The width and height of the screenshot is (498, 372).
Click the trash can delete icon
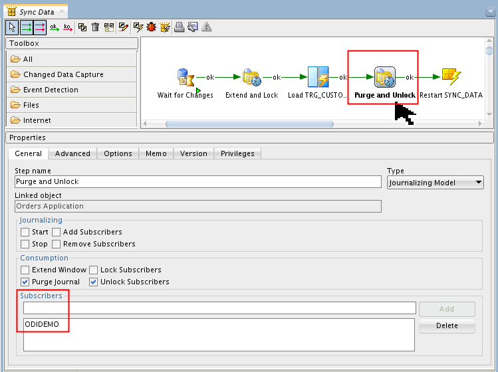95,27
